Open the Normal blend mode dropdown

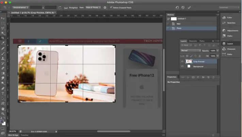[x=191, y=50]
